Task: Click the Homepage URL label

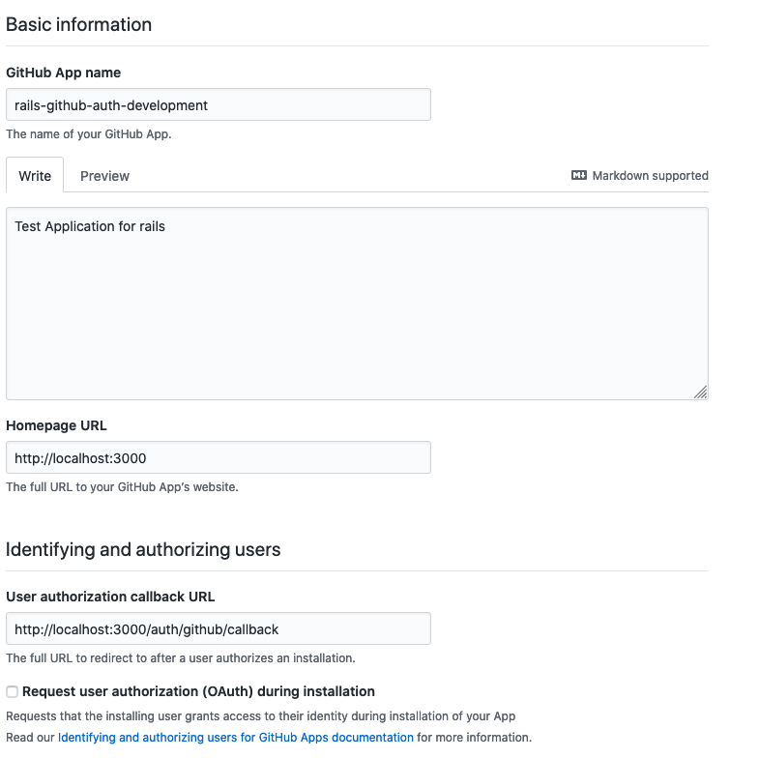Action: coord(56,425)
